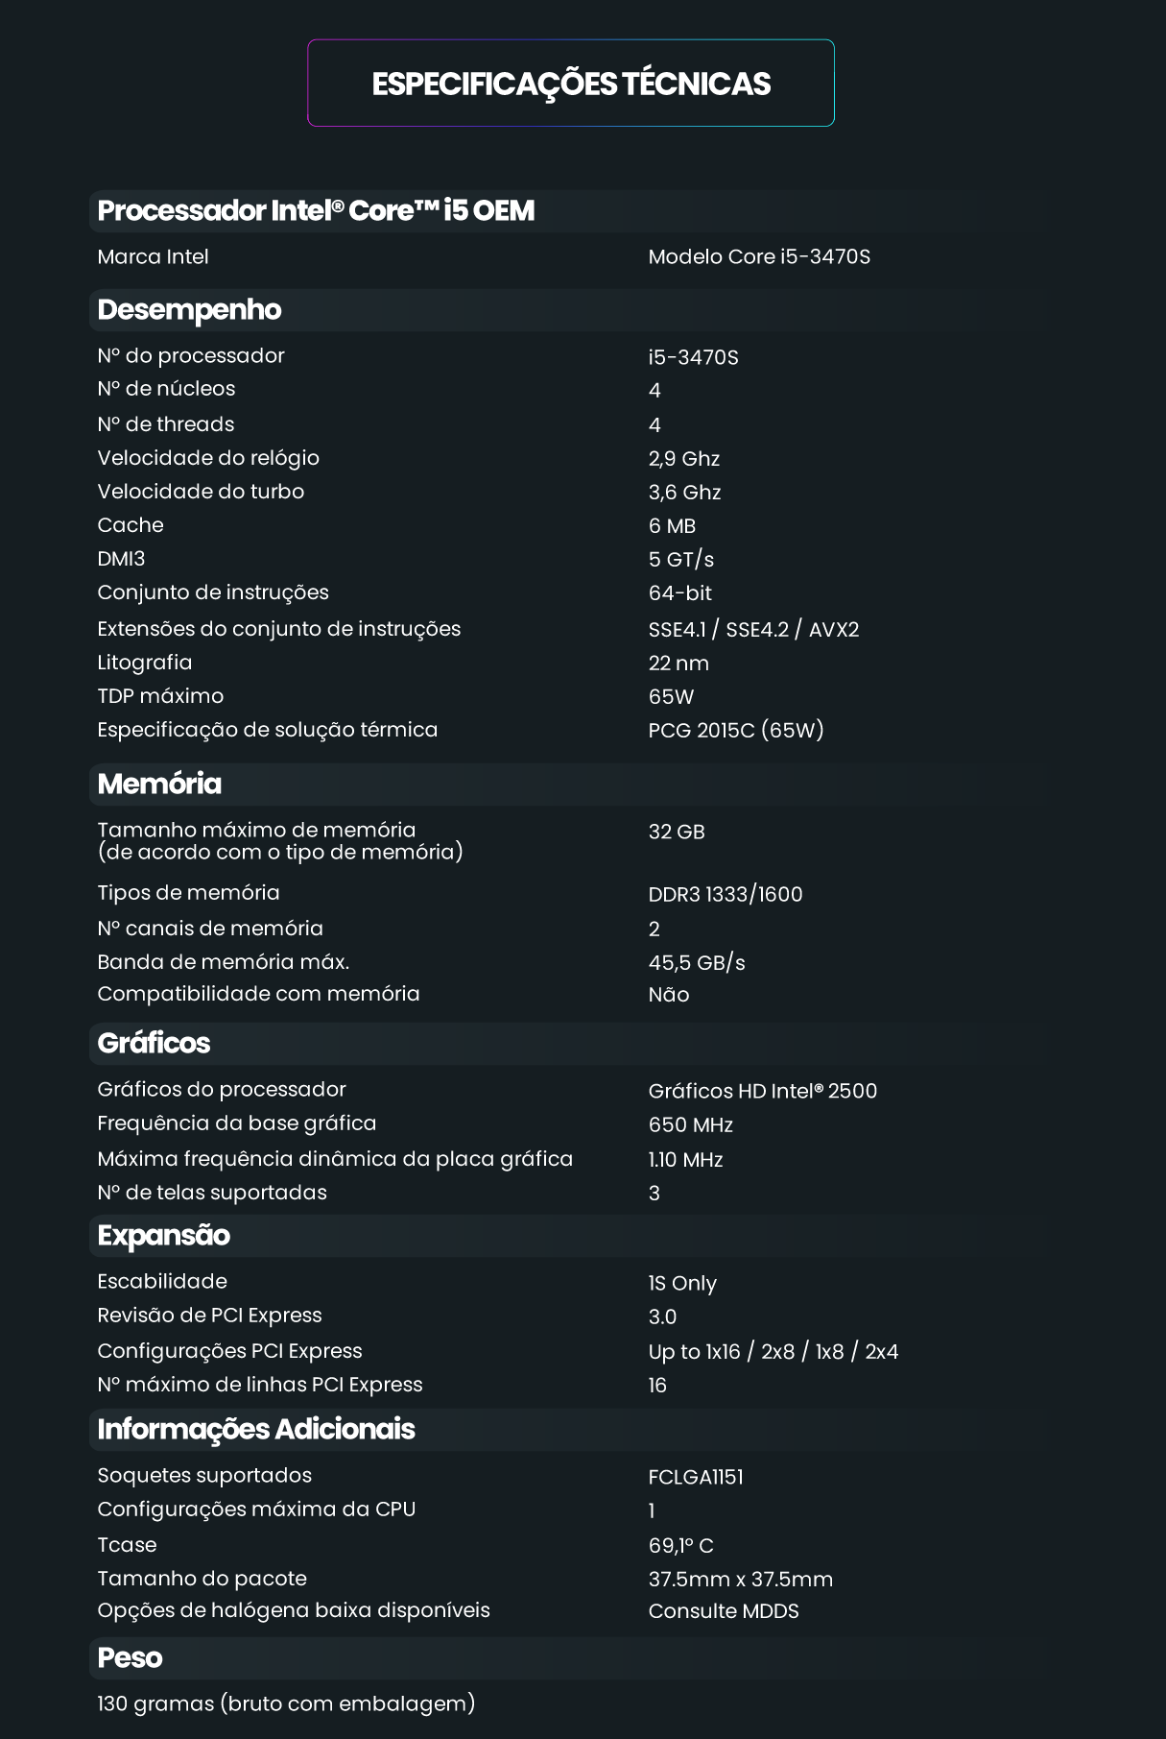Select the DDR3 1333/1600 memory type value
Screen dimensions: 1166x1739
[725, 894]
